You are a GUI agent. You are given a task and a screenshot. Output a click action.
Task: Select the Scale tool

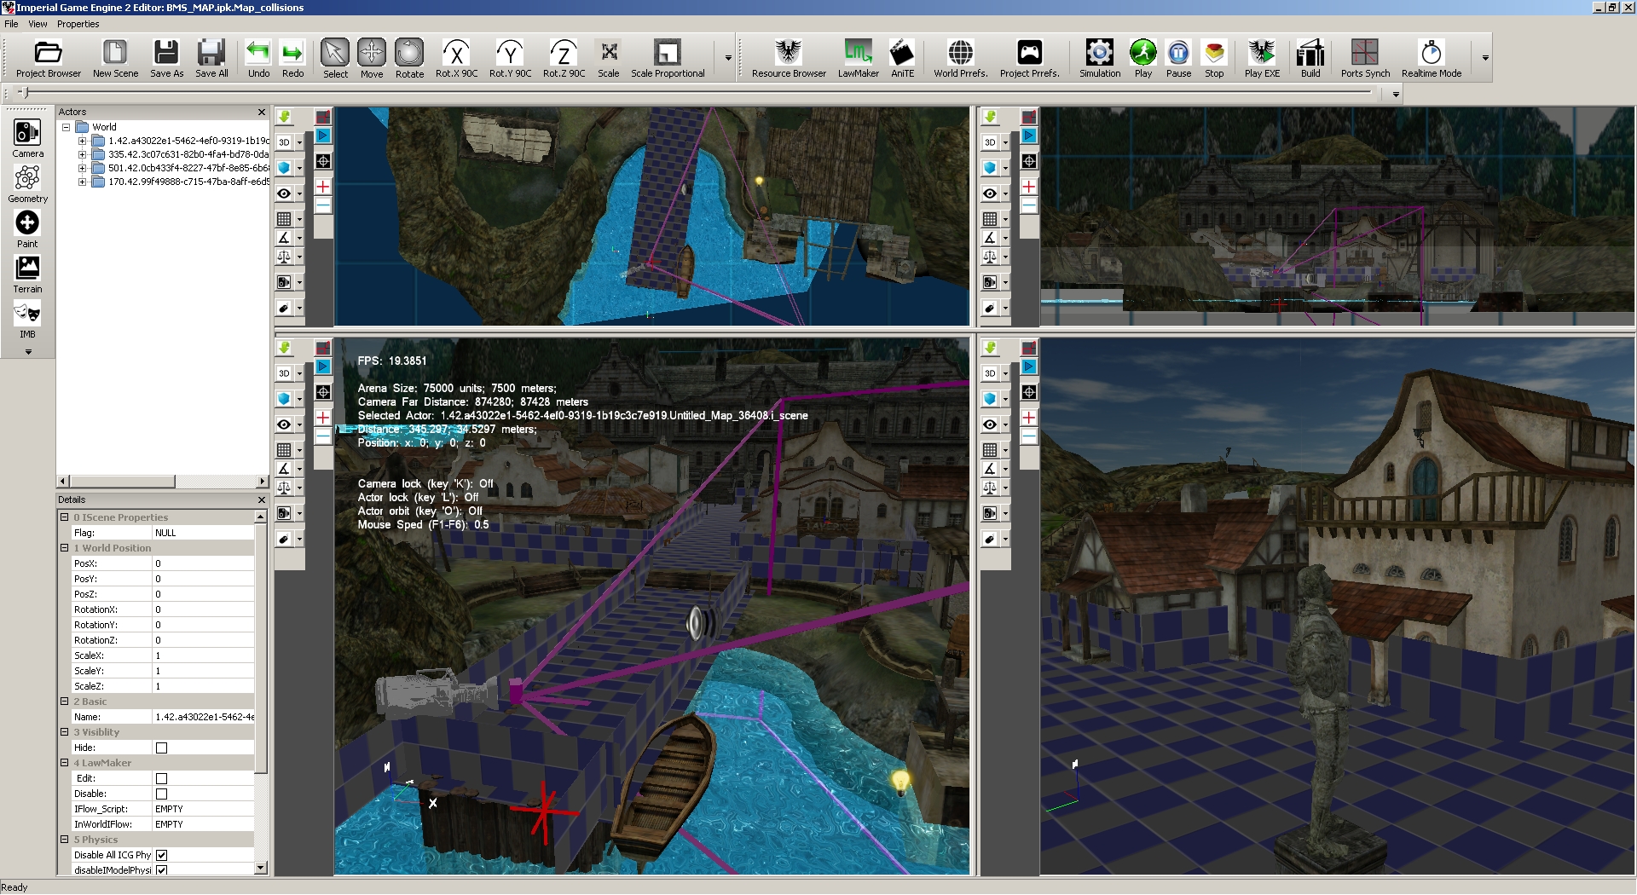click(x=609, y=58)
